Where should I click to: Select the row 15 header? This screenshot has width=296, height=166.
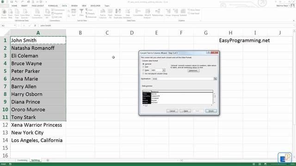point(5,148)
